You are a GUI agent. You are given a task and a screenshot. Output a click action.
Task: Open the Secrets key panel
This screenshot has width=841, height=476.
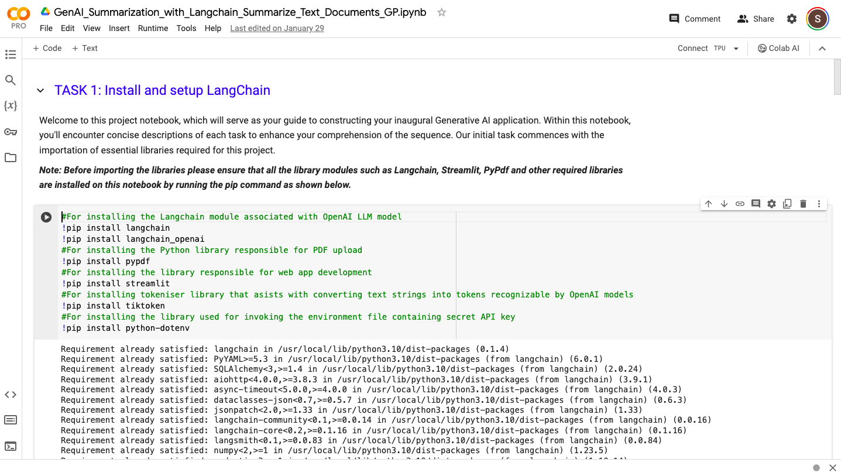coord(11,132)
